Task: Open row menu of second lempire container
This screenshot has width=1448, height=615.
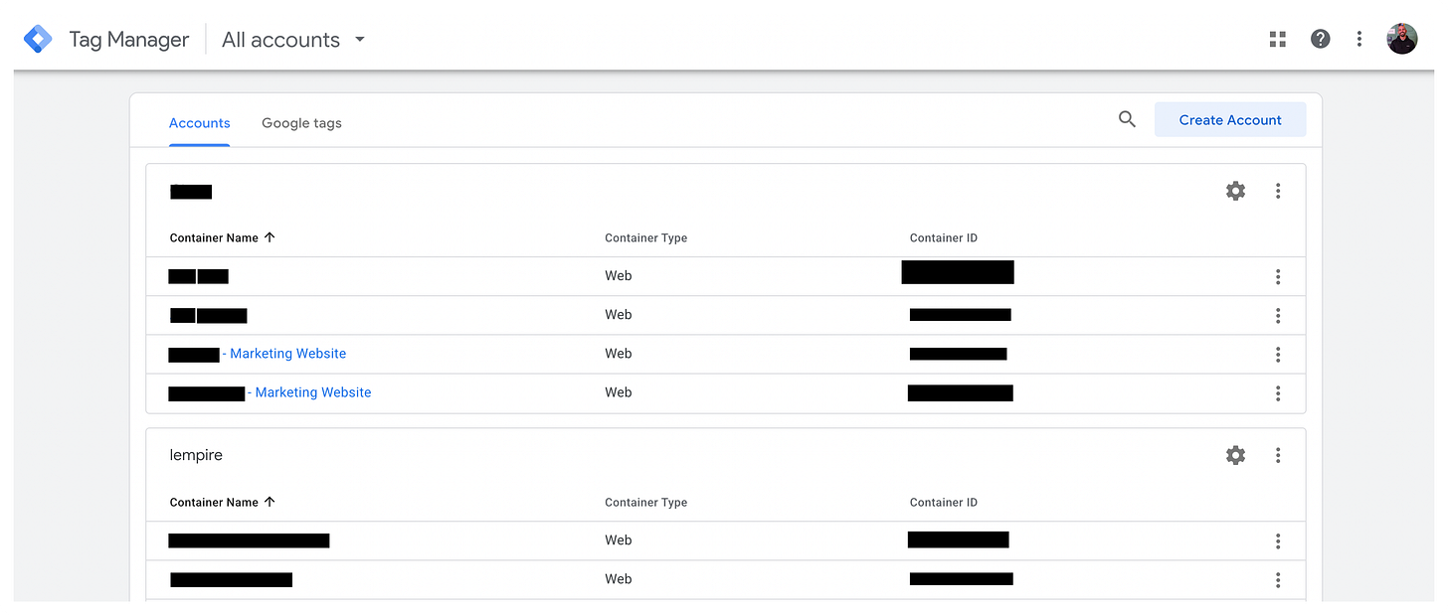Action: pyautogui.click(x=1278, y=579)
